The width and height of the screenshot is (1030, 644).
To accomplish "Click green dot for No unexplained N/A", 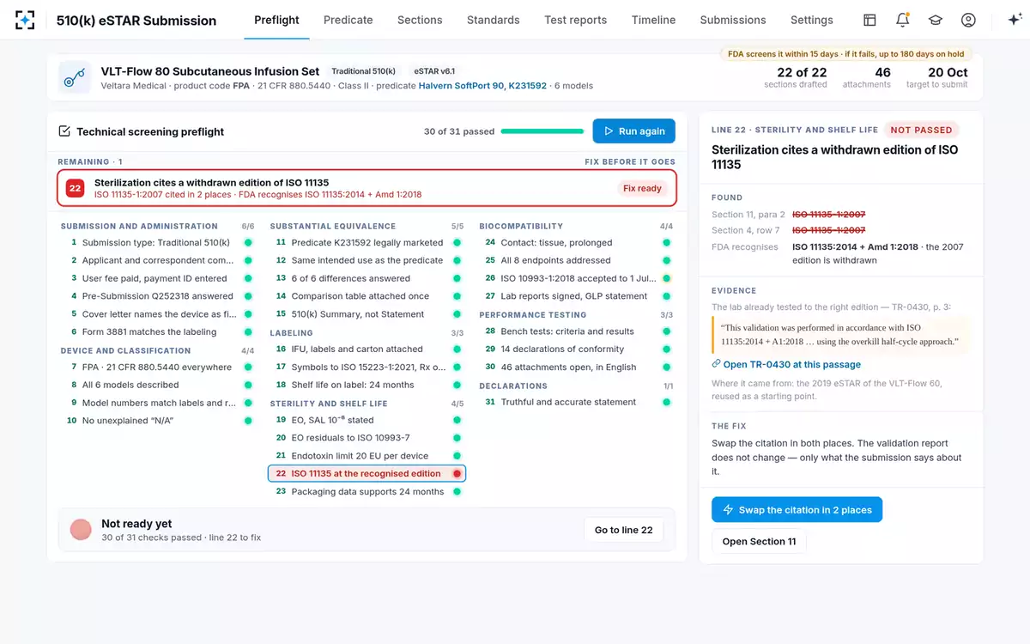I will (x=248, y=421).
